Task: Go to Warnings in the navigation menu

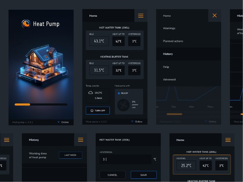Action: [169, 28]
